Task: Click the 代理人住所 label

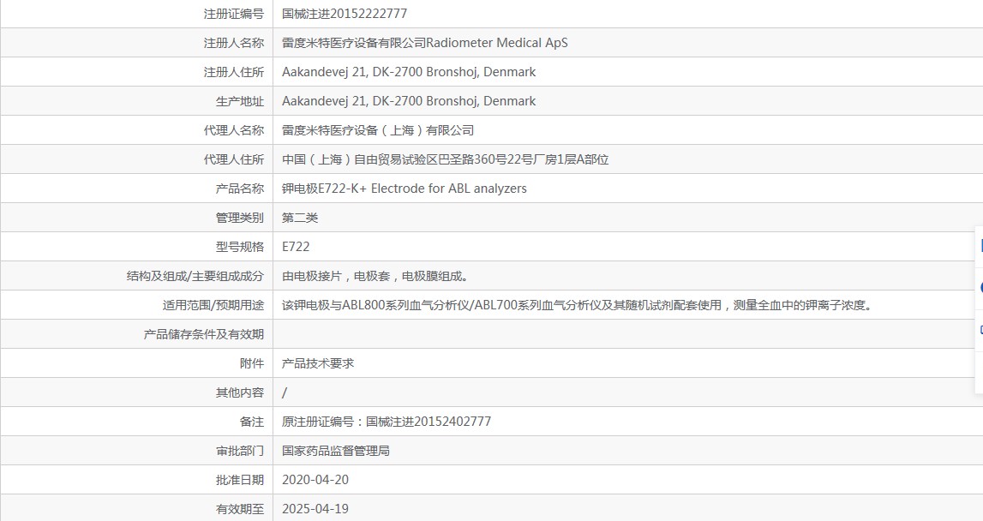Action: click(x=233, y=159)
